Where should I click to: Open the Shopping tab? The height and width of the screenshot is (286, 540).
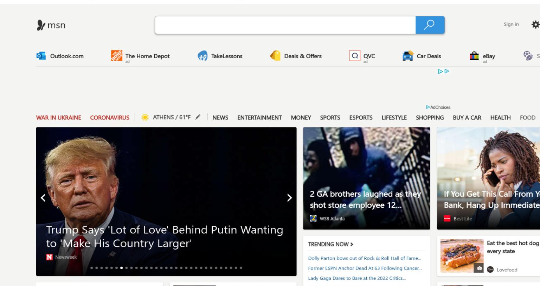click(430, 118)
